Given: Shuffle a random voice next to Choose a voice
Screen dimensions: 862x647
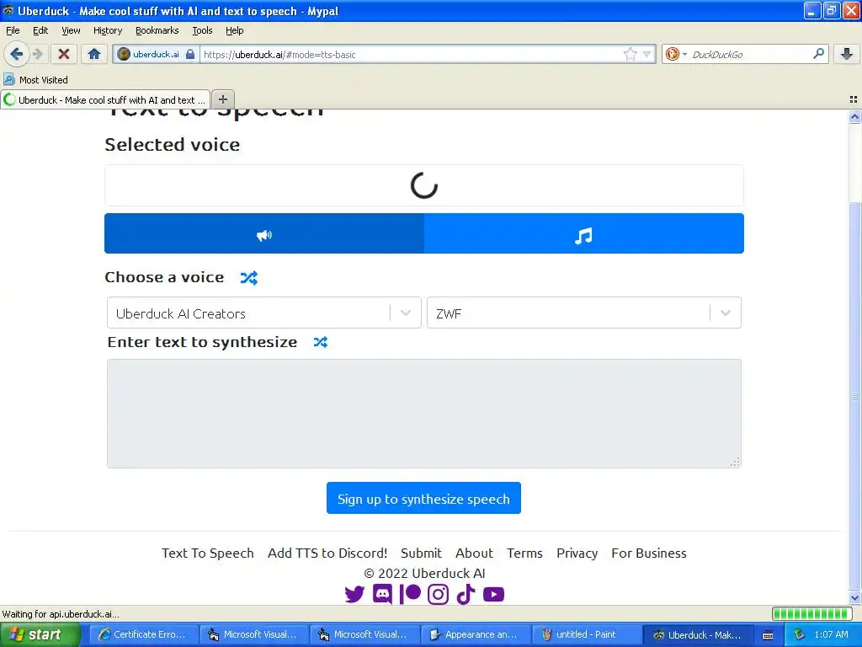Looking at the screenshot, I should tap(248, 278).
